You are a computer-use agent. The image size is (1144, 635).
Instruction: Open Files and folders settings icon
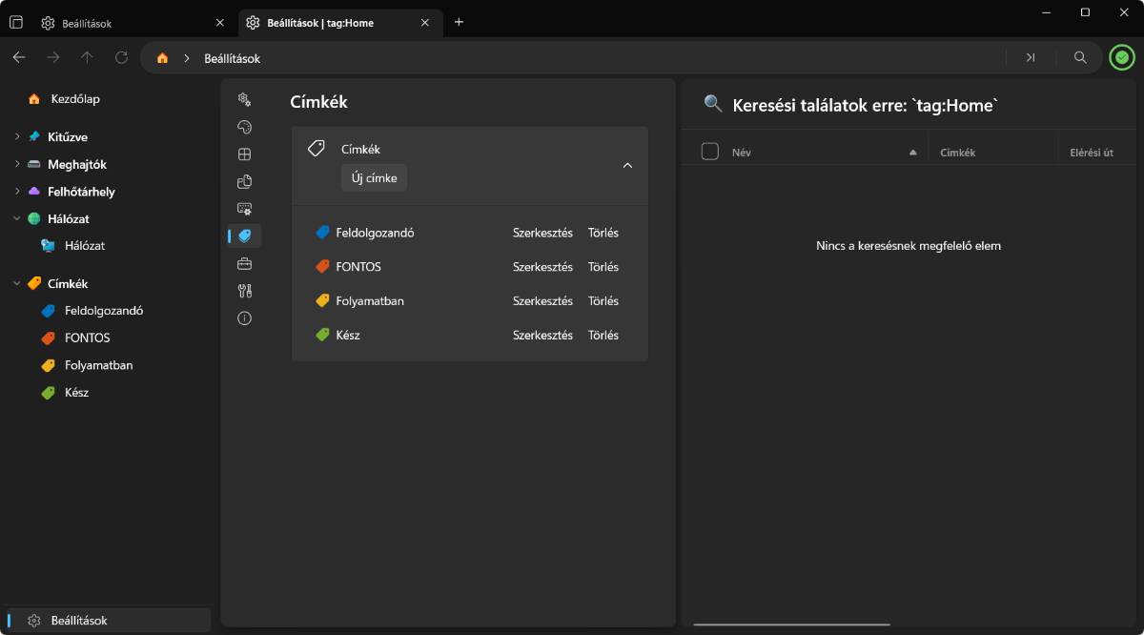tap(244, 181)
